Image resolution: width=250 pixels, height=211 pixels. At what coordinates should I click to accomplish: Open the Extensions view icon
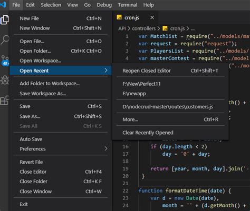pyautogui.click(x=5, y=101)
